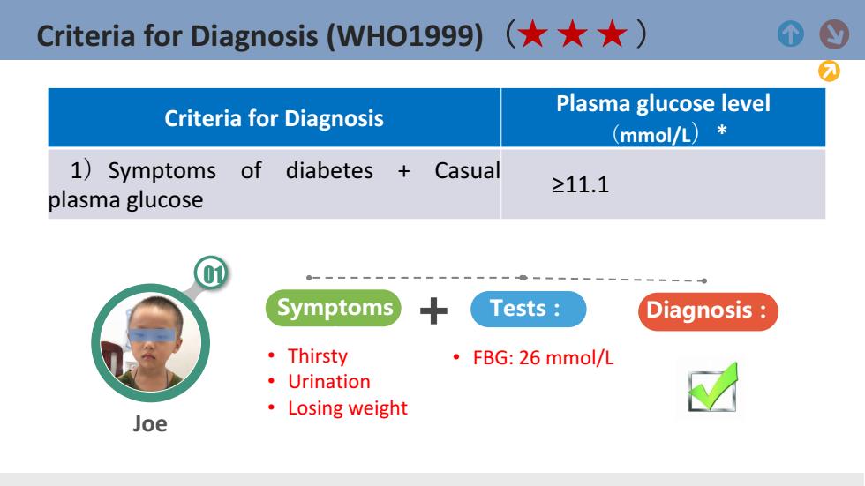The image size is (865, 486).
Task: Select the Criteria for Diagnosis table header
Action: click(x=275, y=117)
